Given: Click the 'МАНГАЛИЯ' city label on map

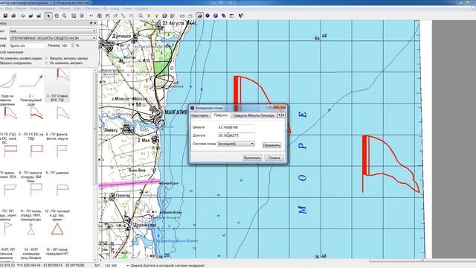Looking at the screenshot, I should [x=177, y=112].
